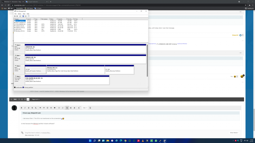Open the View menu in Disk Management

tap(24, 14)
